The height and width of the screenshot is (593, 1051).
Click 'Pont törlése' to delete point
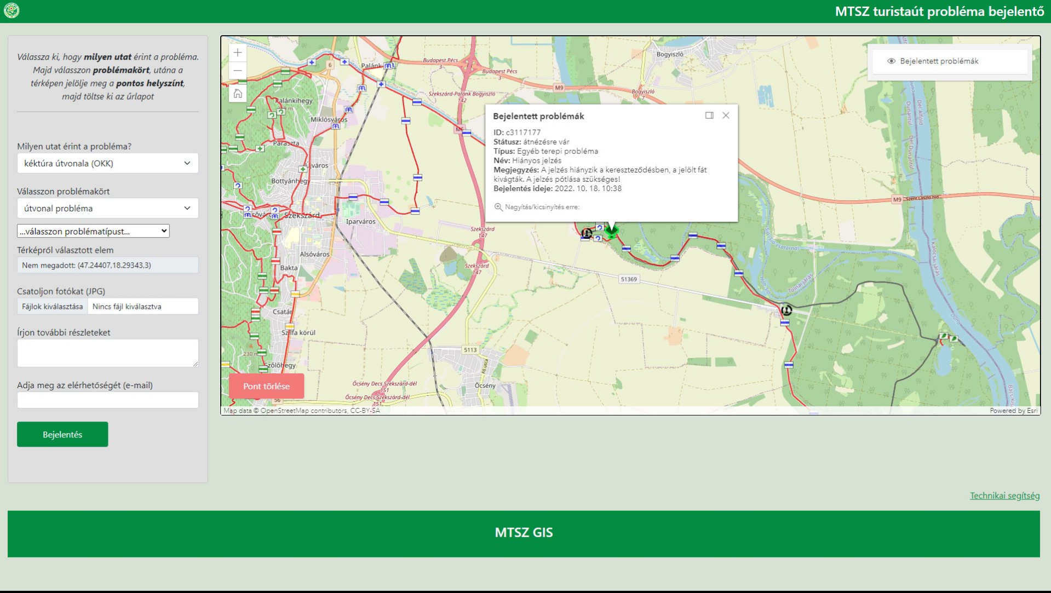coord(266,386)
